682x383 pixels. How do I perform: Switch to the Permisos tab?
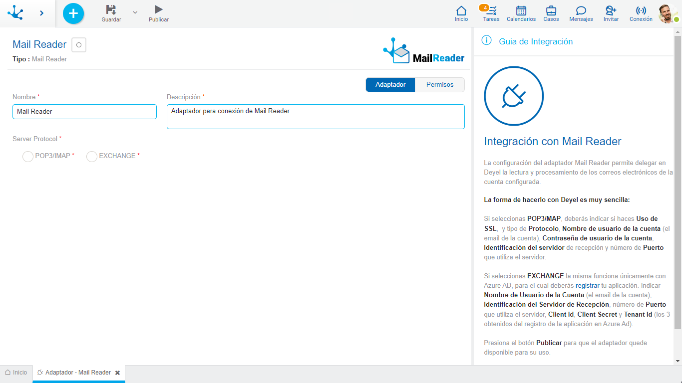point(440,85)
